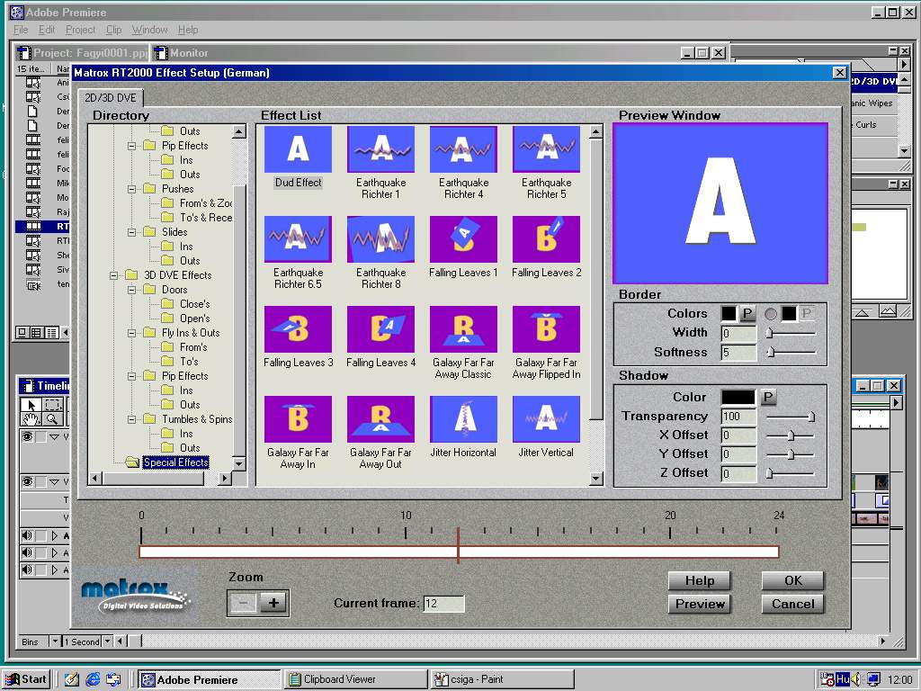The image size is (921, 691).
Task: Open the Clip menu in Adobe Premiere
Action: tap(113, 30)
